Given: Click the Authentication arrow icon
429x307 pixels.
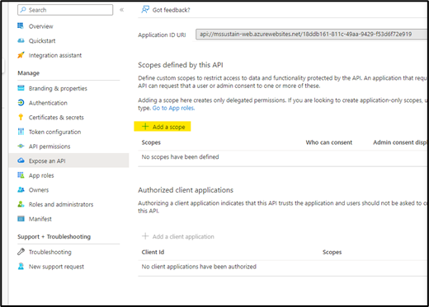Looking at the screenshot, I should 21,103.
